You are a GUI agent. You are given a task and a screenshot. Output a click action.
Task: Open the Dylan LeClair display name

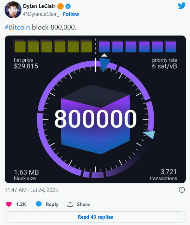[x=39, y=6]
